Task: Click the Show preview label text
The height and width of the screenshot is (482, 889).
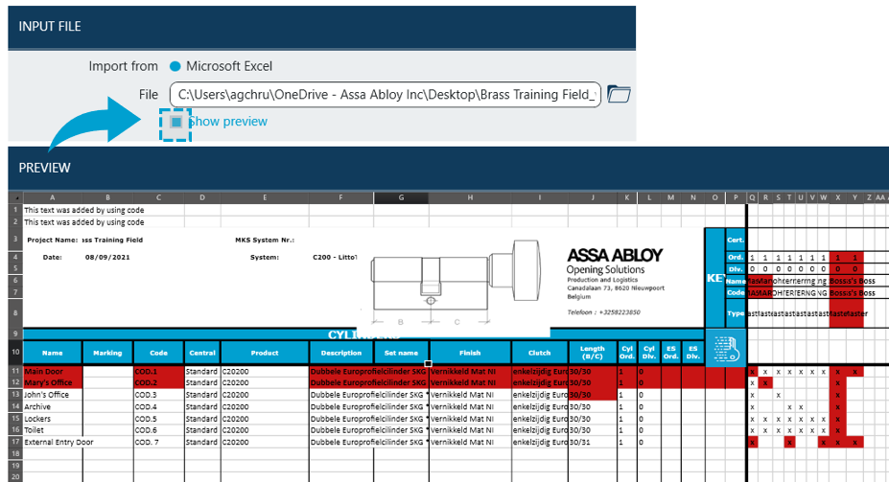Action: [x=229, y=122]
